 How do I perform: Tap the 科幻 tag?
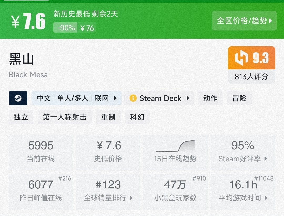pyautogui.click(x=137, y=117)
